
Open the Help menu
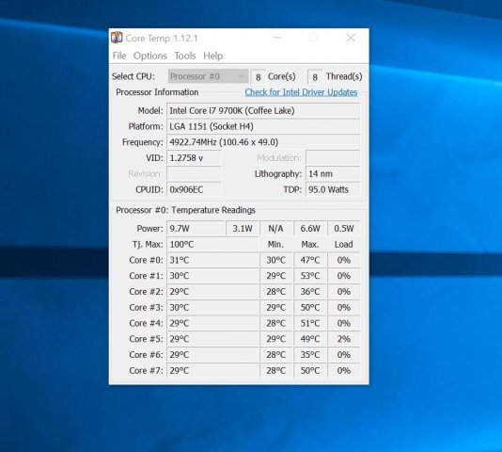coord(212,56)
